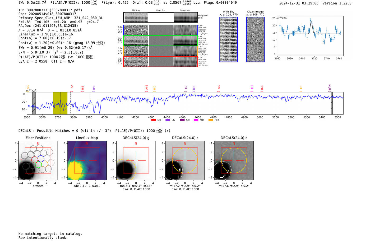370x252 pixels.
Task: Click the 'm:17.2 rc:2.9" s:0.2"' caption
Action: coord(185,186)
